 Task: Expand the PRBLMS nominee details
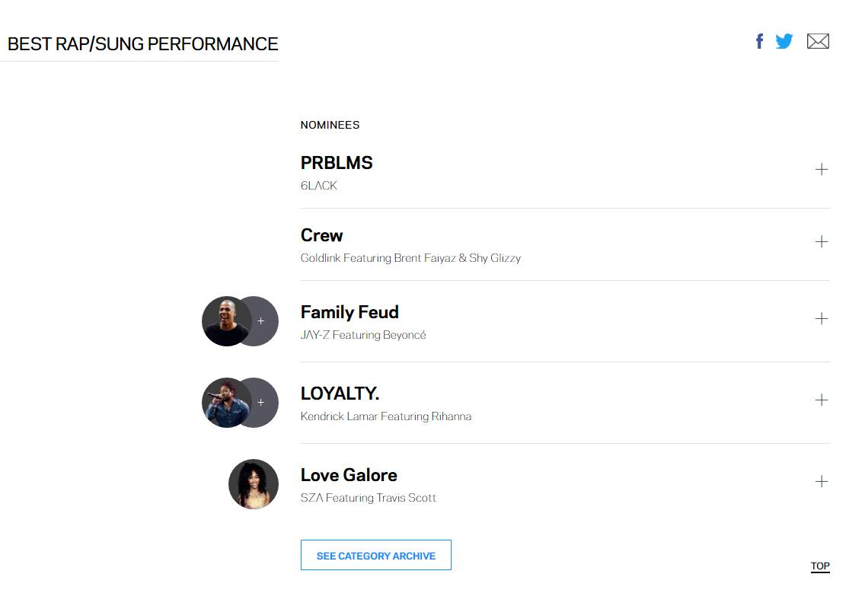coord(821,170)
